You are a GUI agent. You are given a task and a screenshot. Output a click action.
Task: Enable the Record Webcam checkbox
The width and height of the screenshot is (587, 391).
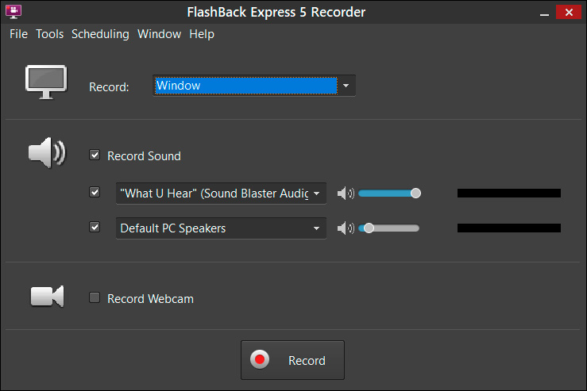pyautogui.click(x=95, y=298)
